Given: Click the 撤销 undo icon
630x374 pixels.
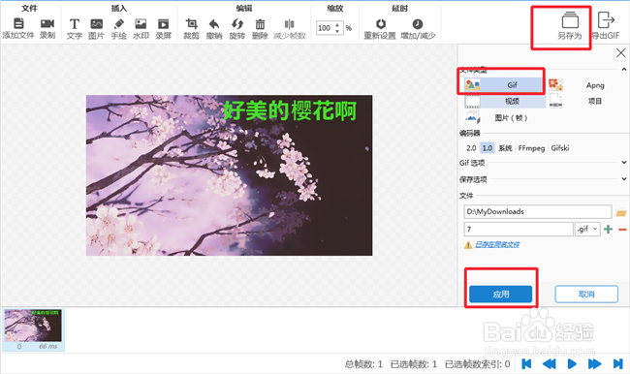Looking at the screenshot, I should tap(214, 23).
